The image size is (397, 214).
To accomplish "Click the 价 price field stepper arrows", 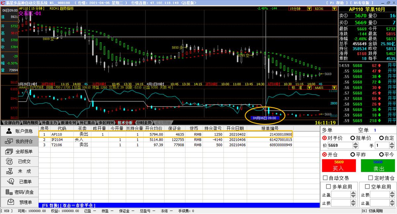I will pyautogui.click(x=355, y=145).
